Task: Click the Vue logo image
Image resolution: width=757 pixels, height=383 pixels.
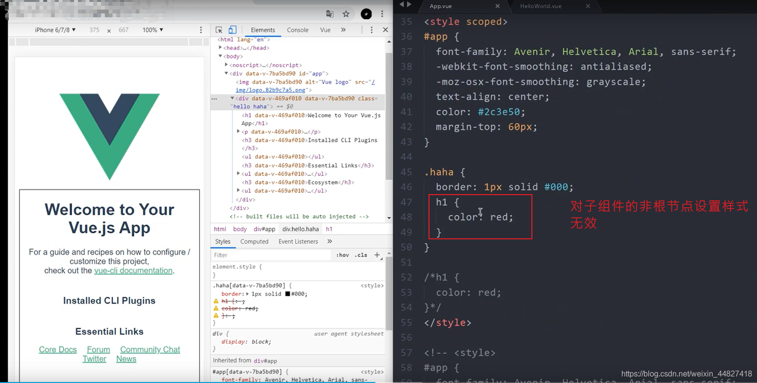Action: tap(110, 136)
